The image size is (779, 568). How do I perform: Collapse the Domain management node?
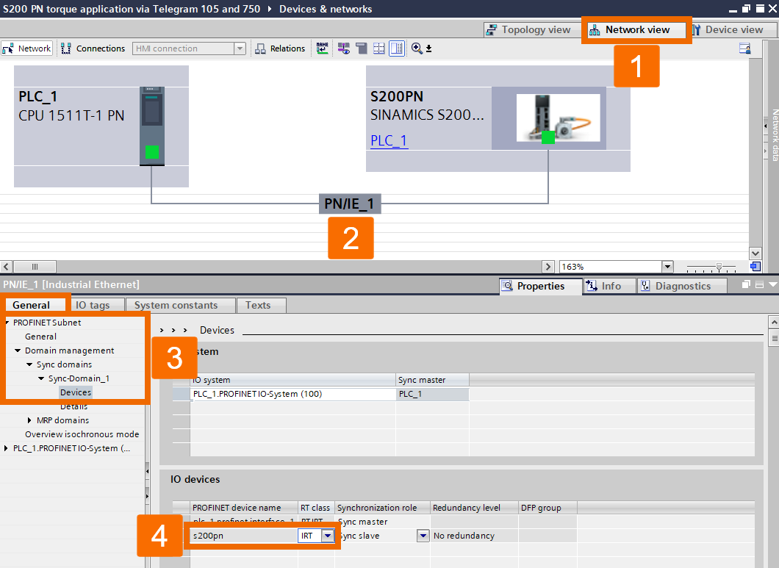click(x=18, y=350)
